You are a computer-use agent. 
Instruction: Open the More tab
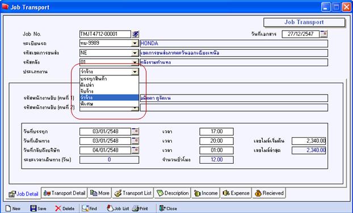pos(99,193)
